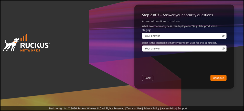Screen dimensions: 244x111
Task: Go back with the Back button
Action: pyautogui.click(x=147, y=78)
